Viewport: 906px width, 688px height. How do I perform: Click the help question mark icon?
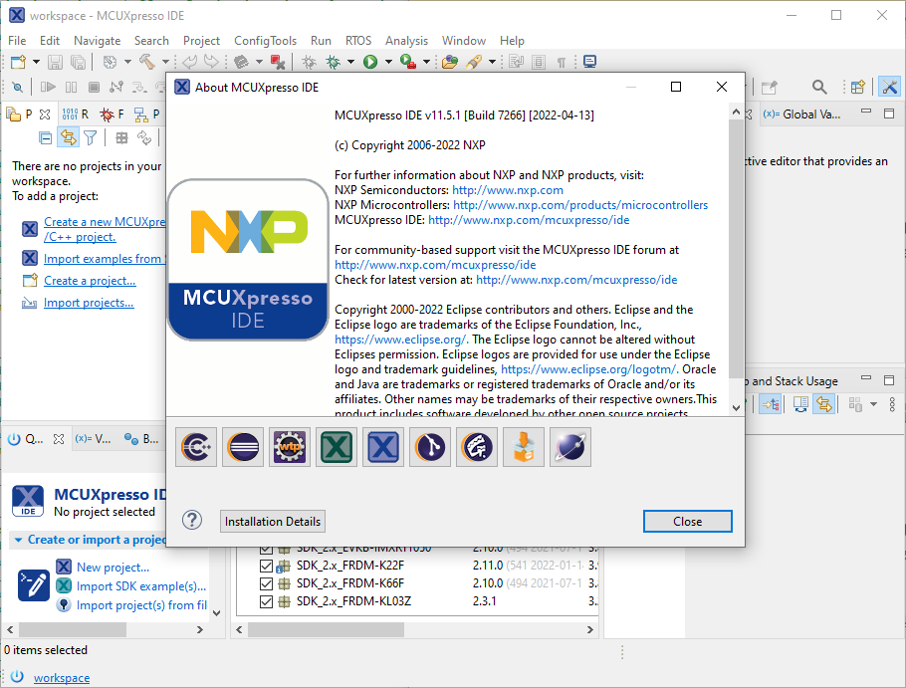click(193, 521)
